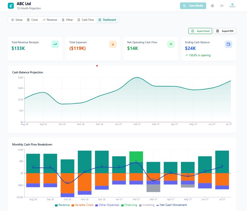Click the Total Revenue Receipts trend icon
Image resolution: width=247 pixels, height=211 pixels.
coord(55,44)
